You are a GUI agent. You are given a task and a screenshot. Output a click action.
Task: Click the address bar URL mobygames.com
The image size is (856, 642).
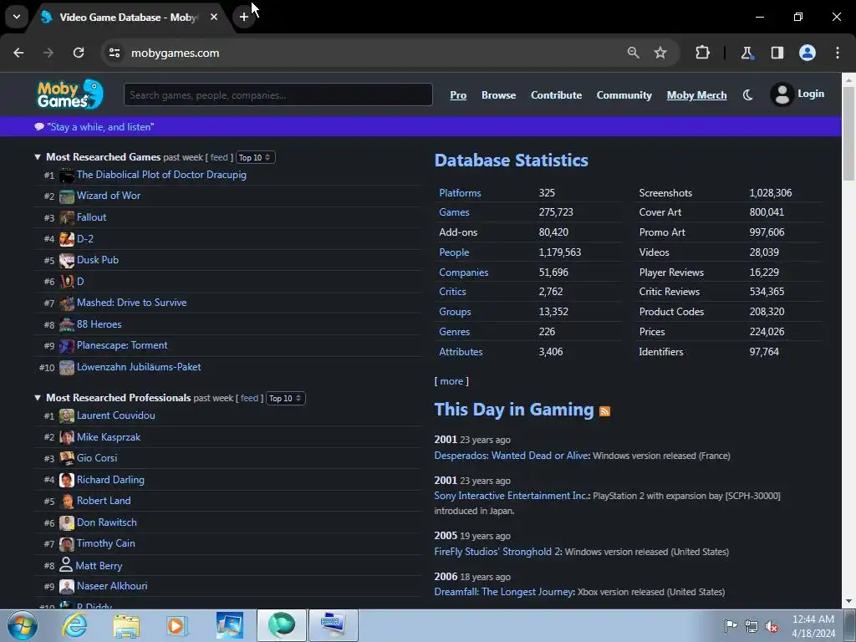[x=176, y=53]
